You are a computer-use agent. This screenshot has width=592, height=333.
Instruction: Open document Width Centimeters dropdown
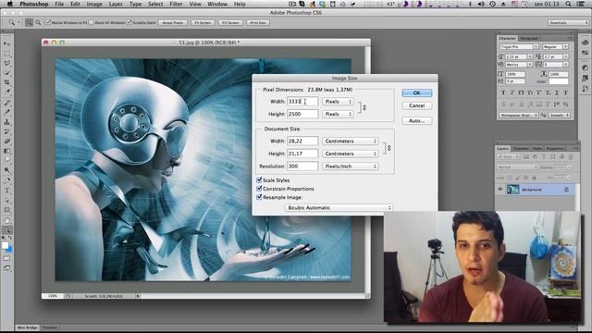pyautogui.click(x=350, y=141)
